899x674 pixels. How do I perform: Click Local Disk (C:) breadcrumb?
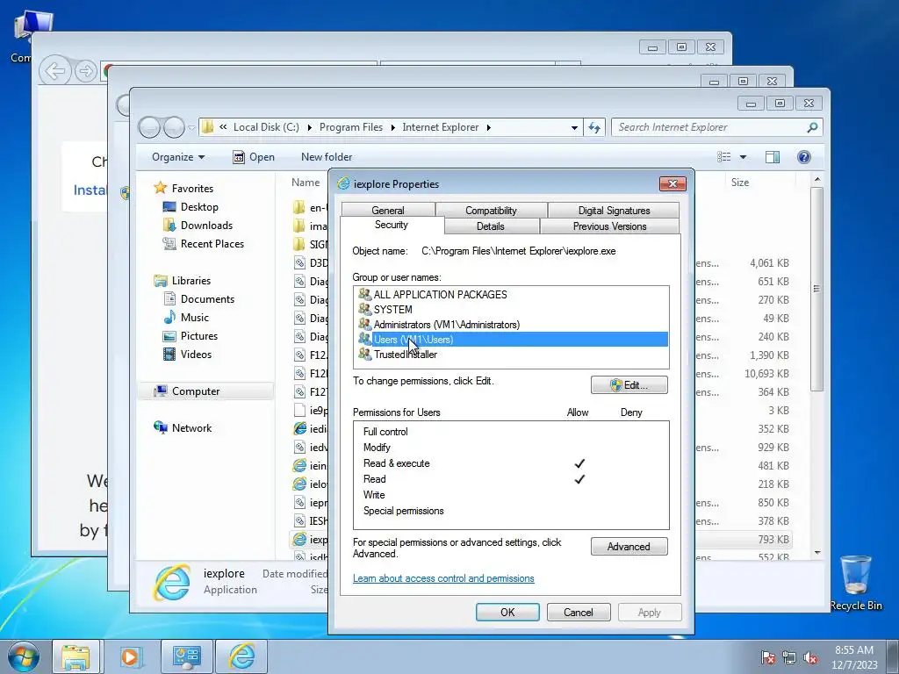pos(266,127)
